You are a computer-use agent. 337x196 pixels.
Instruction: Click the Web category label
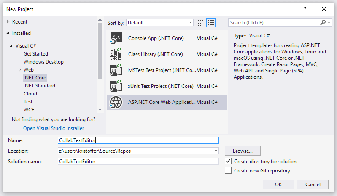[29, 70]
